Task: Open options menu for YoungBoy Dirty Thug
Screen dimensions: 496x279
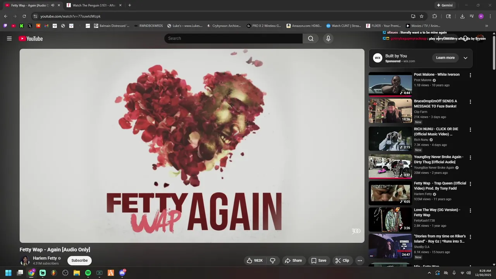Action: coord(470,158)
